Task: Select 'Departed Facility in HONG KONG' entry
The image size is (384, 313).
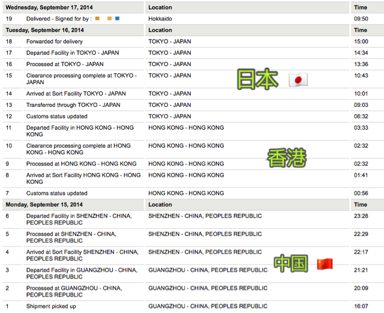Action: click(80, 131)
